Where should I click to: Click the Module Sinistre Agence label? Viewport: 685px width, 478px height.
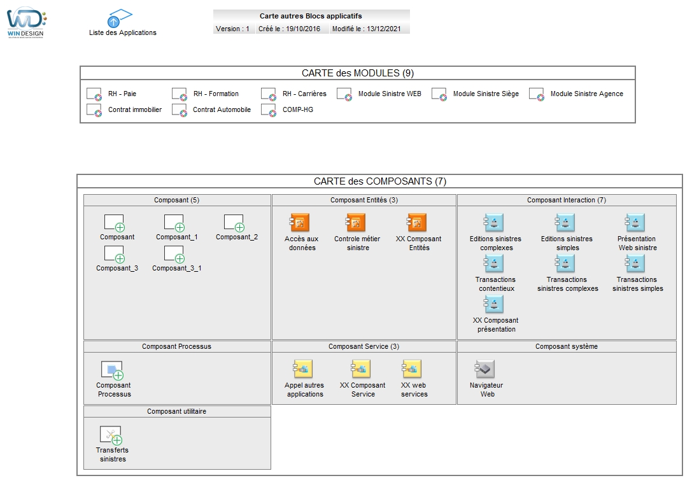(587, 94)
